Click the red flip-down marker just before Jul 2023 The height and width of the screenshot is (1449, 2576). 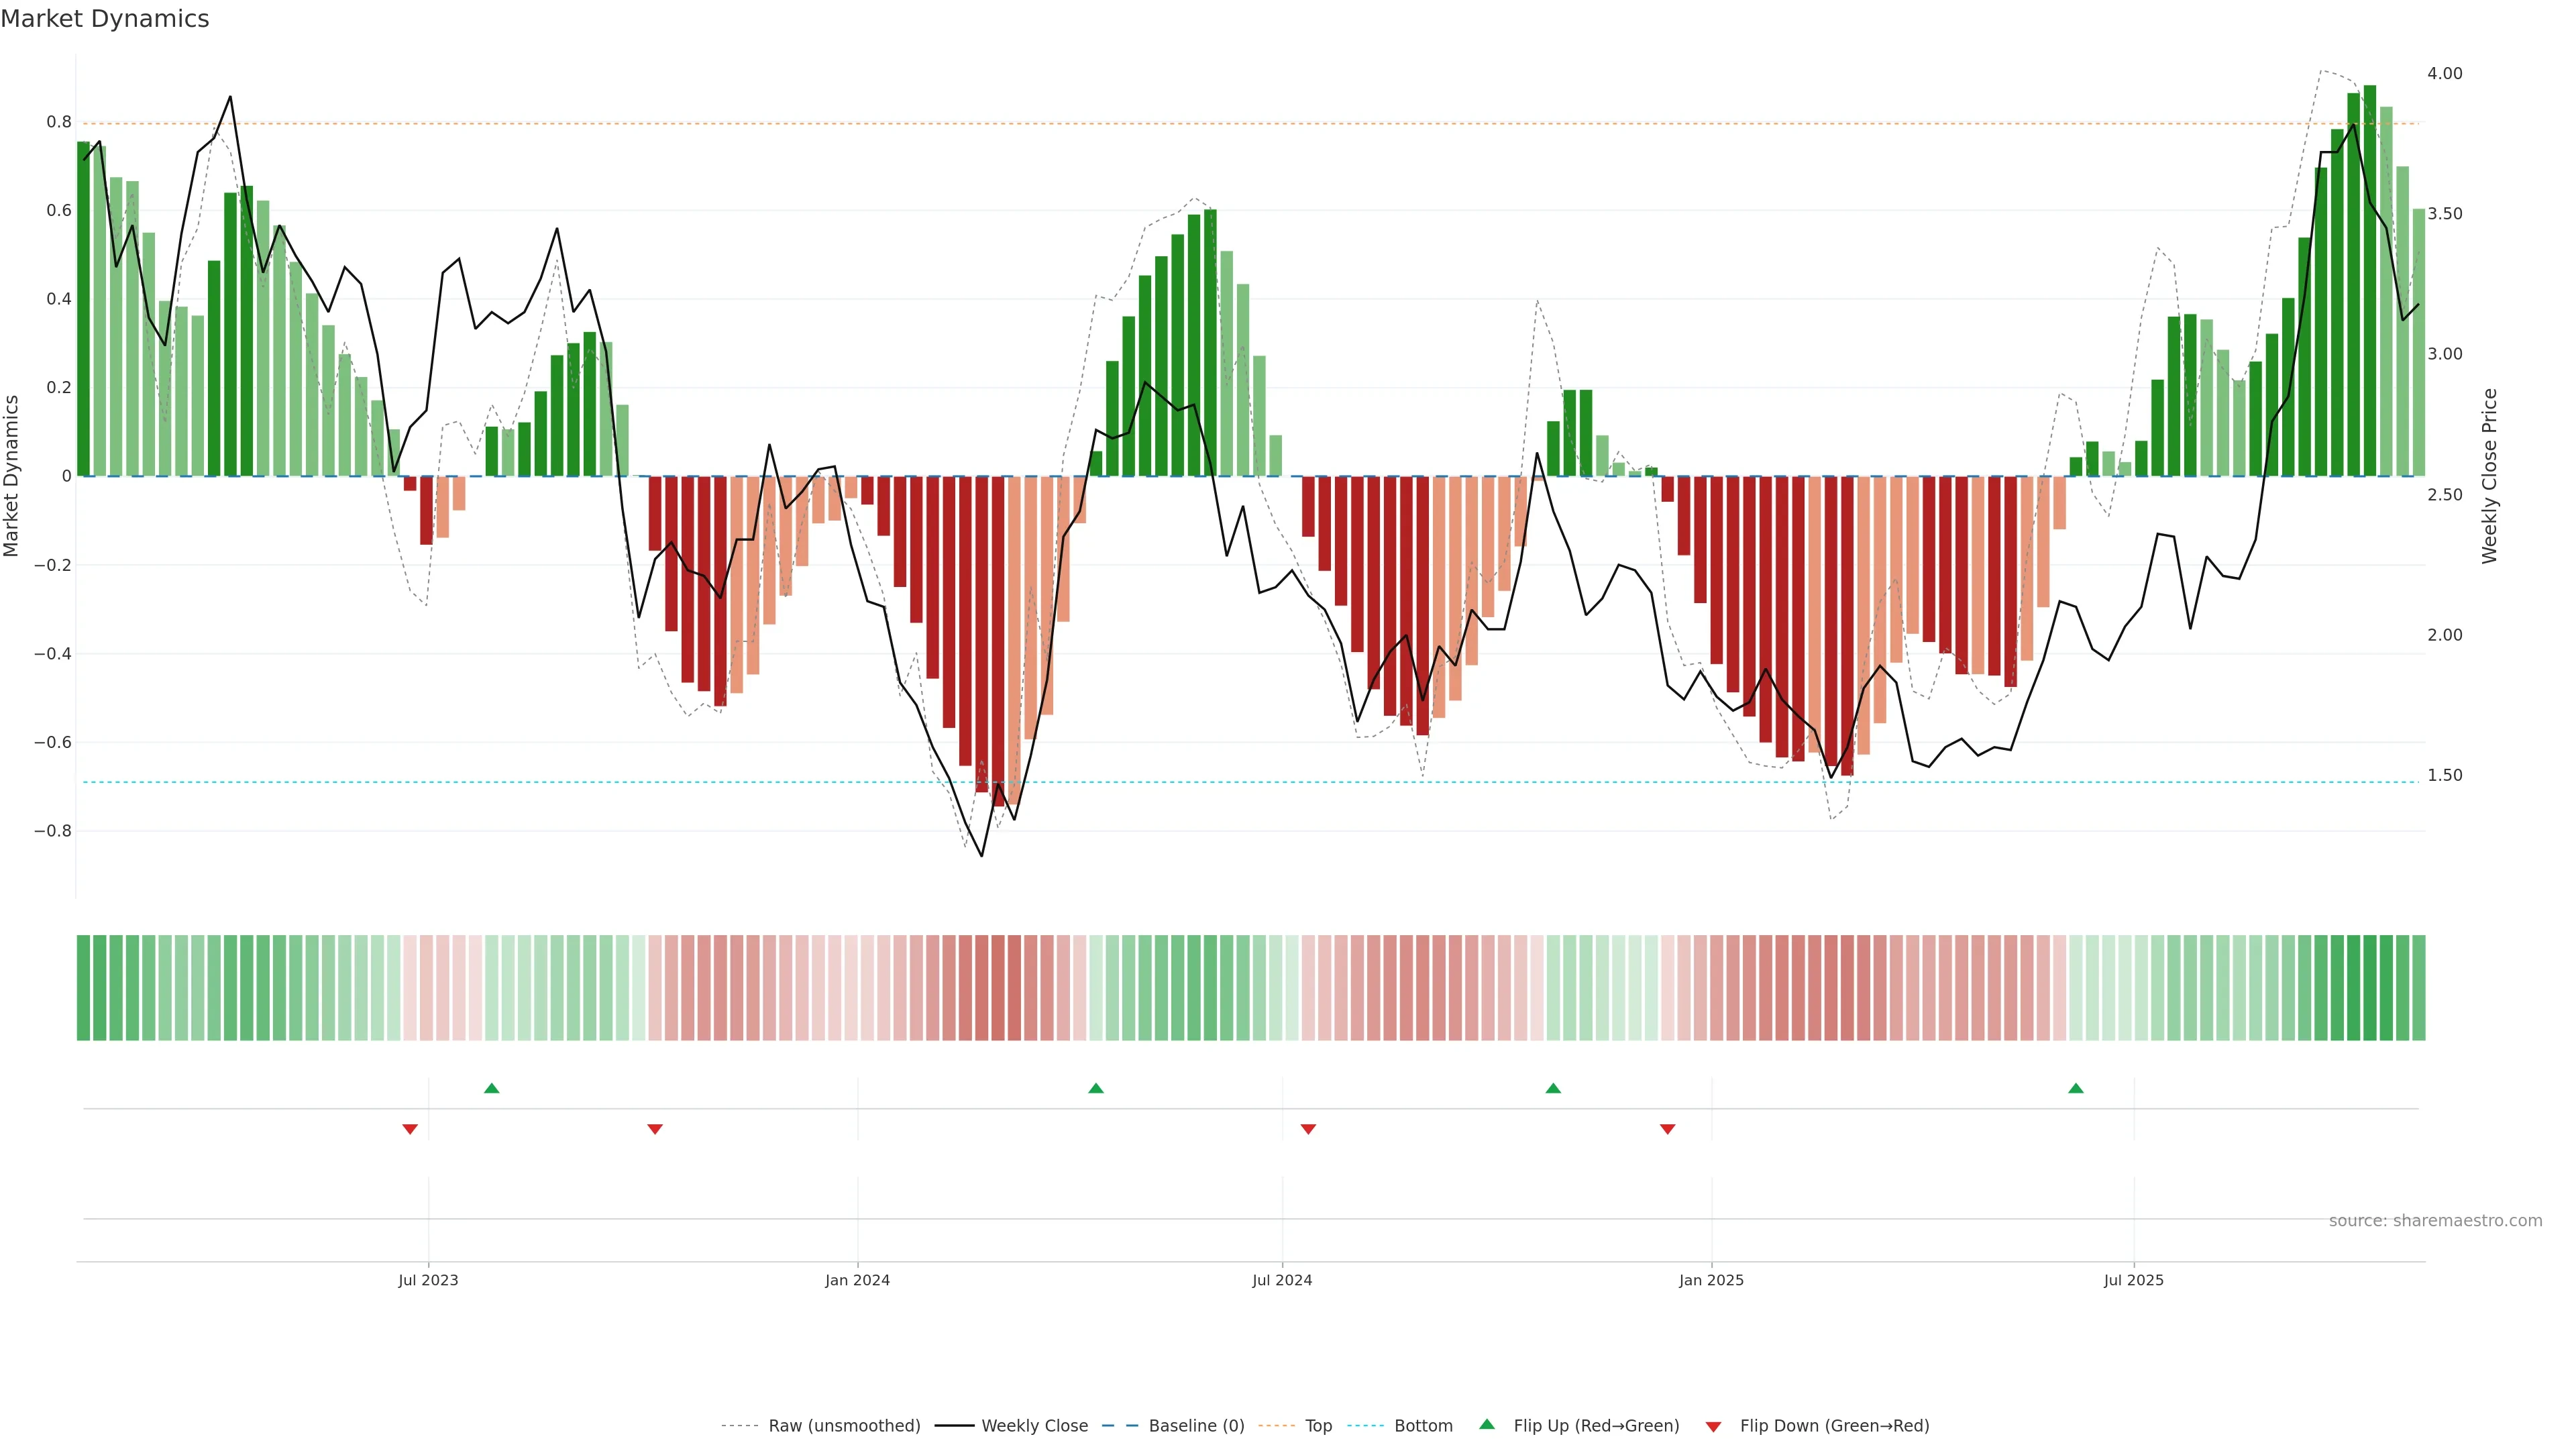click(x=410, y=1129)
